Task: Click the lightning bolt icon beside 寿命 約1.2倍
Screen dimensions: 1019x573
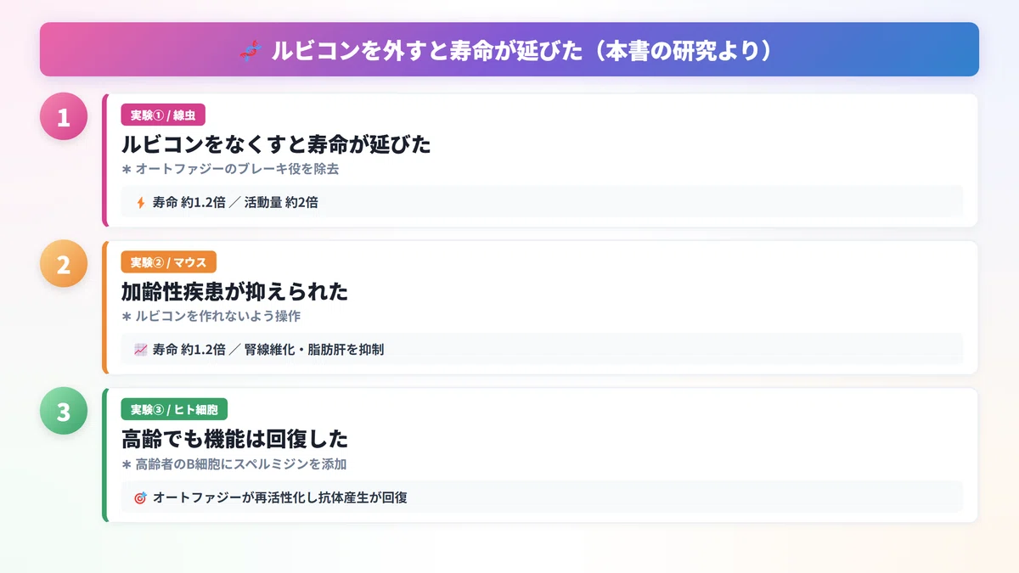Action: click(x=141, y=203)
